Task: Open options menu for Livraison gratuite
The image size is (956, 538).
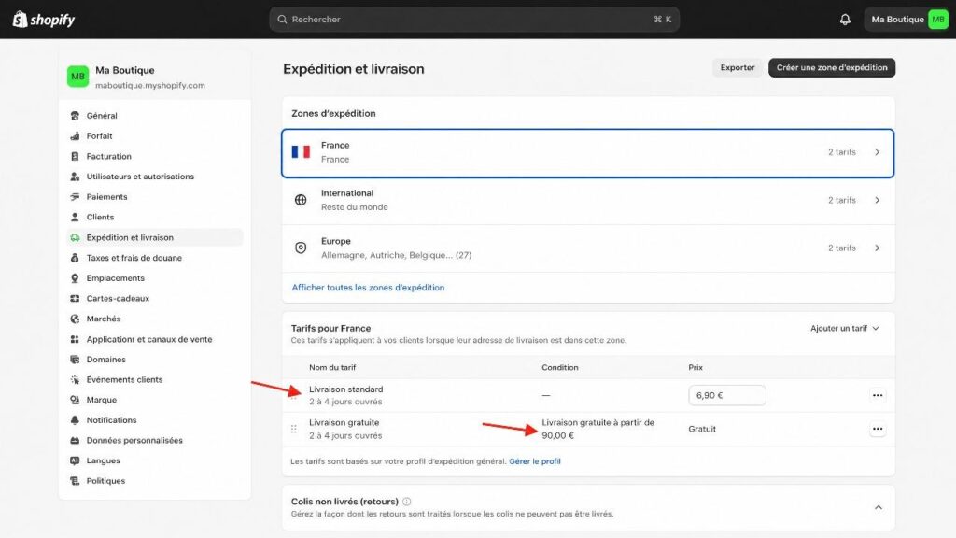Action: coord(878,429)
